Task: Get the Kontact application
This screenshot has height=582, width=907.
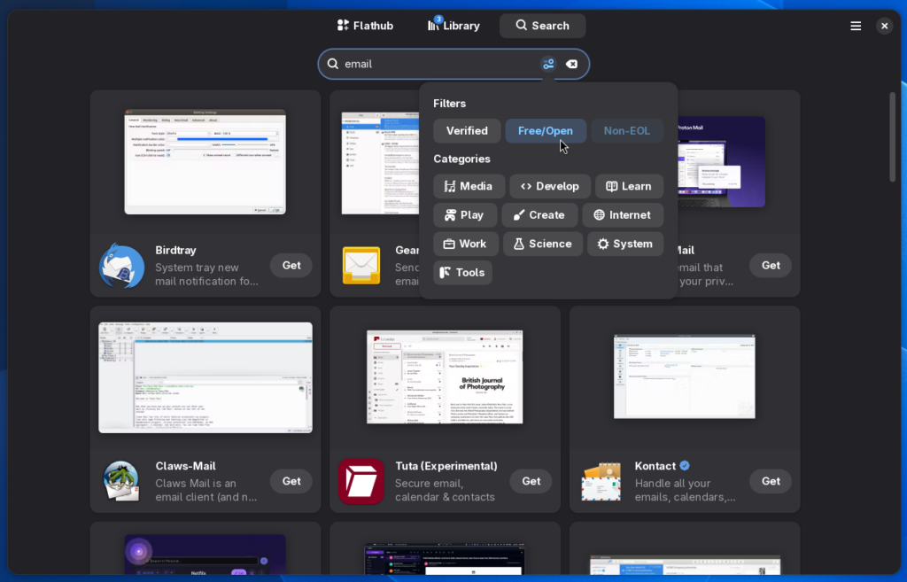Action: (x=770, y=481)
